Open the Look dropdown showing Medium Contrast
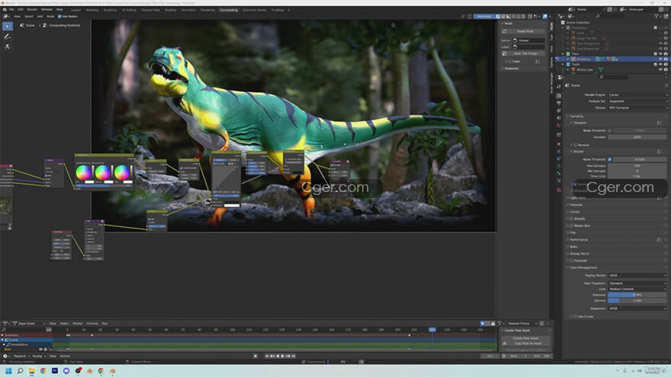This screenshot has height=377, width=671. click(x=637, y=289)
